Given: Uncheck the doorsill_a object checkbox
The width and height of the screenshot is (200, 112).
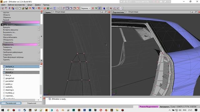Looking at the screenshot, I should pos(4,72).
